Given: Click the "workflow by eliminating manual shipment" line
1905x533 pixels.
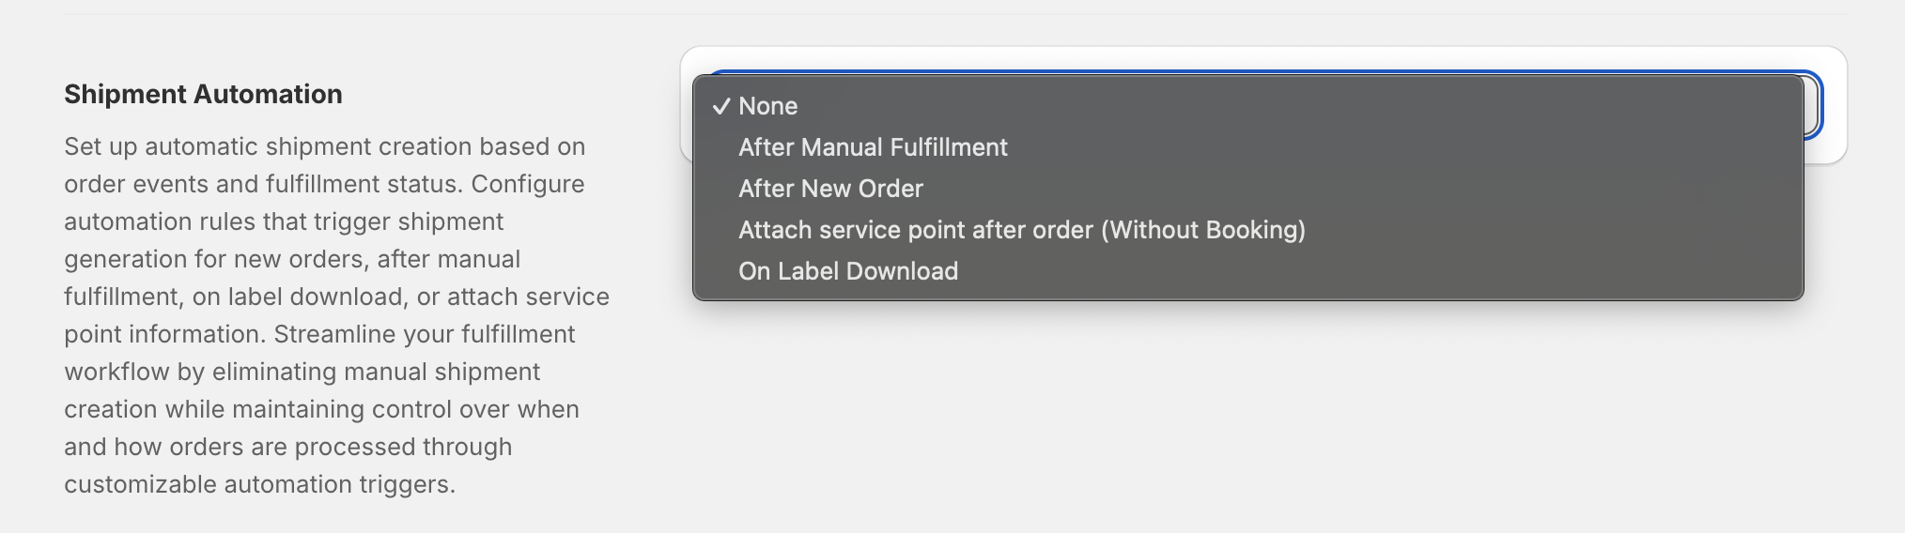Looking at the screenshot, I should 302,372.
